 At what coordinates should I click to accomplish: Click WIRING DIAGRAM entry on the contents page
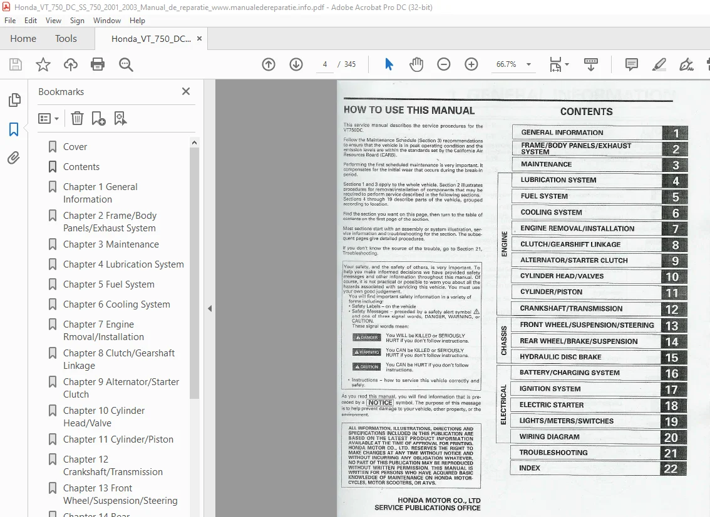(549, 436)
